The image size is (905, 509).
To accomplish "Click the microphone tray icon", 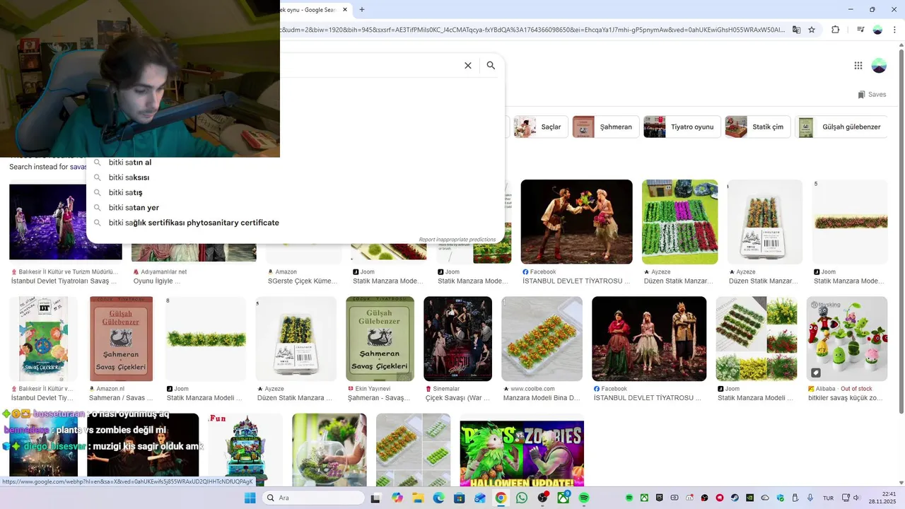I will [810, 498].
